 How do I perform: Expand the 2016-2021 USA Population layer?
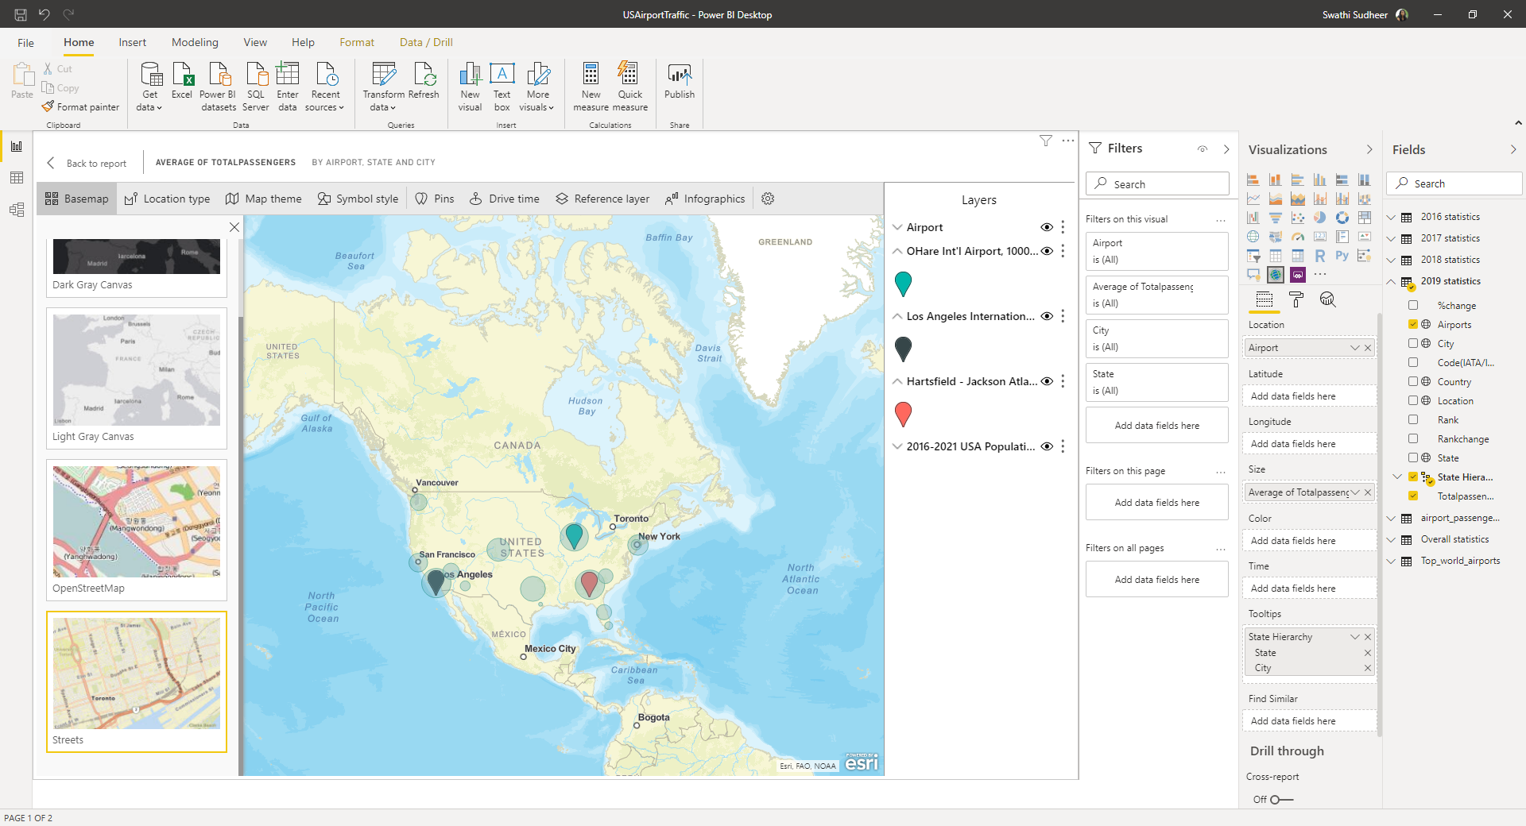[897, 446]
